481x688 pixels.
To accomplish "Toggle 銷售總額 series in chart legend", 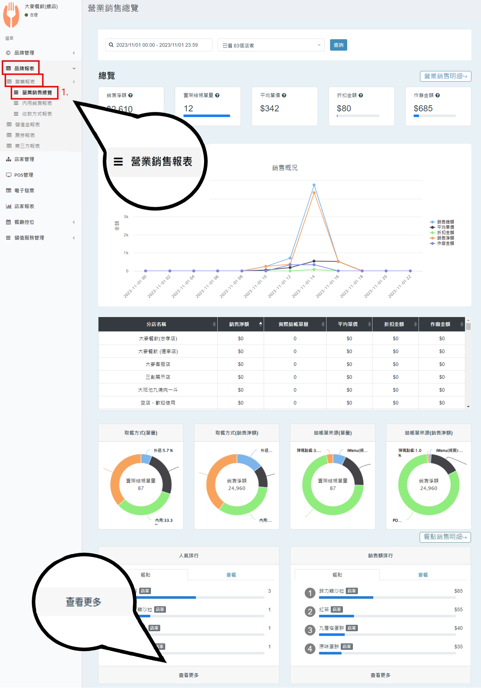I will click(x=442, y=222).
